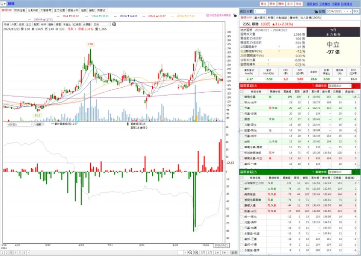Click the help question mark in 區間賣超15 header
The width and height of the screenshot is (361, 256).
pyautogui.click(x=313, y=172)
